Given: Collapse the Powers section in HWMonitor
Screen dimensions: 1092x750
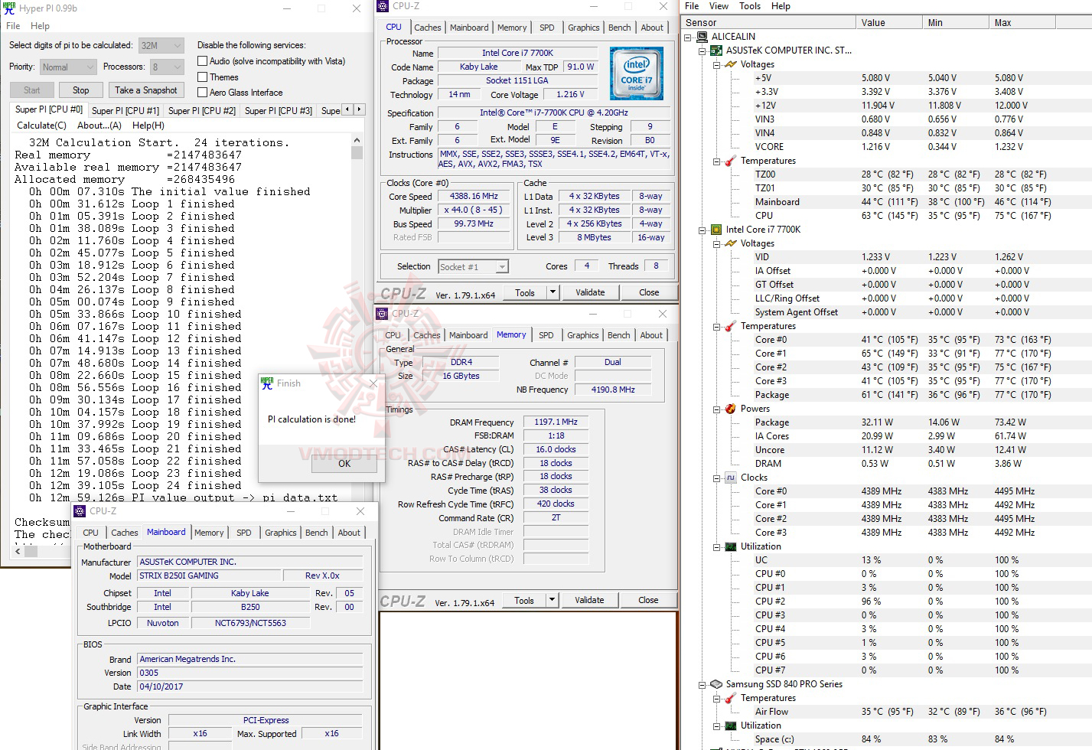Looking at the screenshot, I should tap(717, 409).
